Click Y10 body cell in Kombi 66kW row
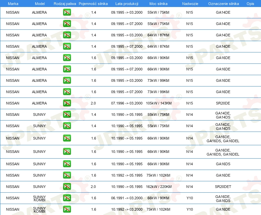261x215 pixels. click(190, 198)
